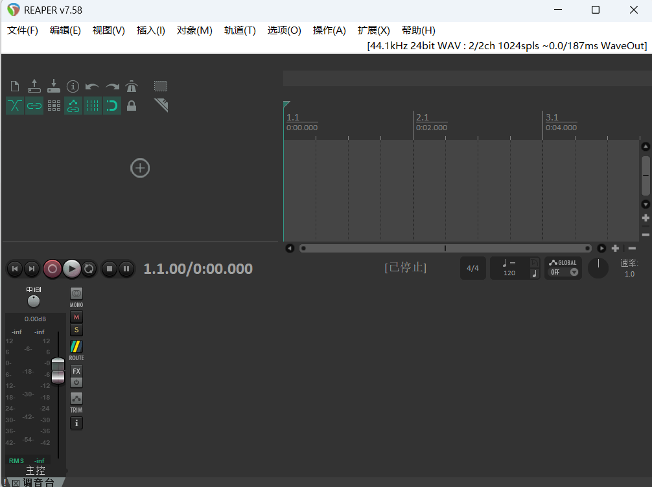The height and width of the screenshot is (487, 652).
Task: Click the Undo arrow icon
Action: (92, 85)
